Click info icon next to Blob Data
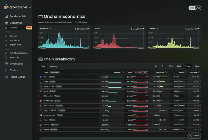Viewport: 208px width, 140px height. click(x=199, y=72)
